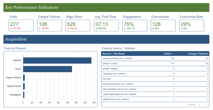Click the 81 unique visitors cell
This screenshot has width=213, height=110.
[x=207, y=58]
